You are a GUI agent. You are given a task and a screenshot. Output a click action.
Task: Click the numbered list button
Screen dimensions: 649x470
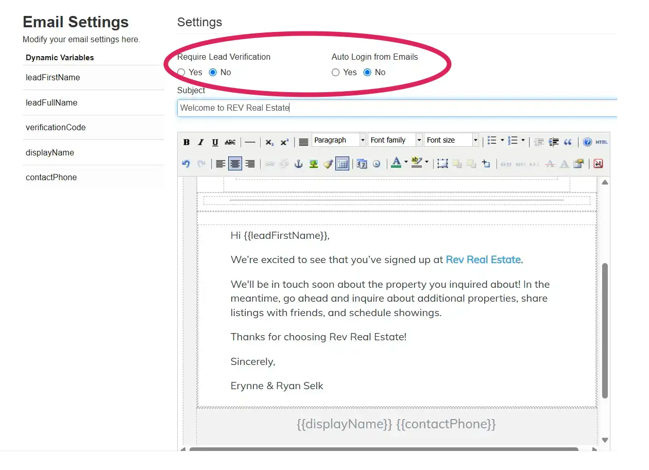[x=513, y=141]
